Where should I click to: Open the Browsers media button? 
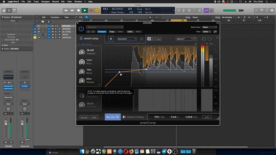click(272, 10)
